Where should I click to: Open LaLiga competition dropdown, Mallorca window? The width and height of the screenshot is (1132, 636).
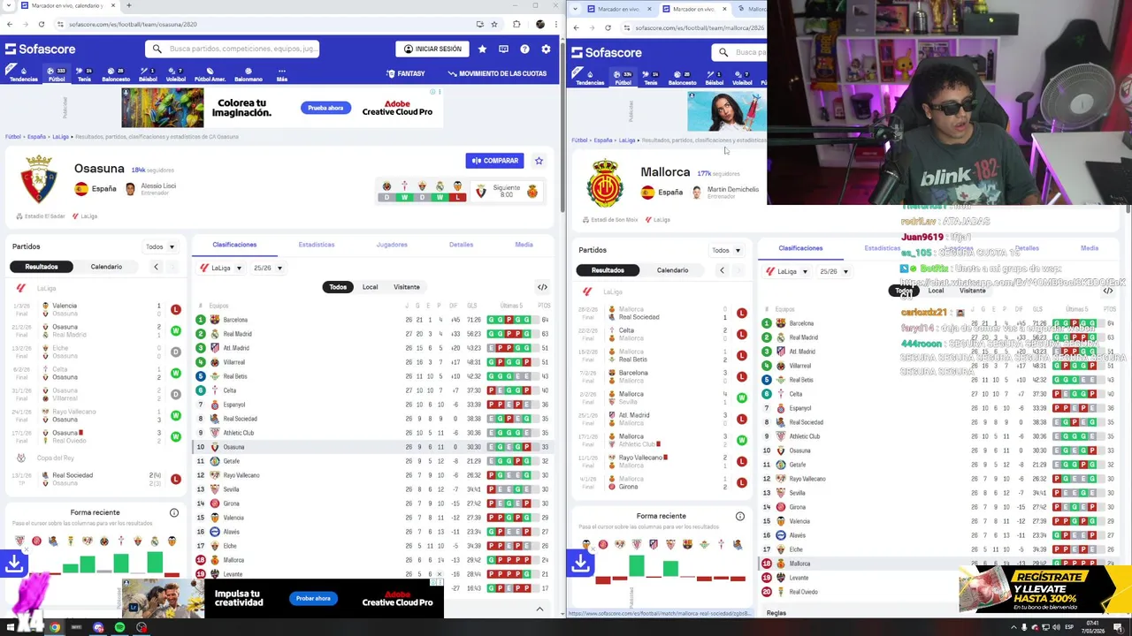[x=786, y=271]
